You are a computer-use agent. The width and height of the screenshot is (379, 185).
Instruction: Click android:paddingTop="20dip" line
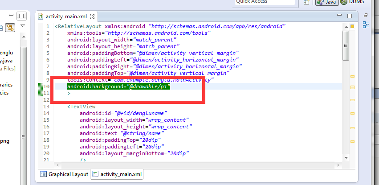pyautogui.click(x=120, y=140)
